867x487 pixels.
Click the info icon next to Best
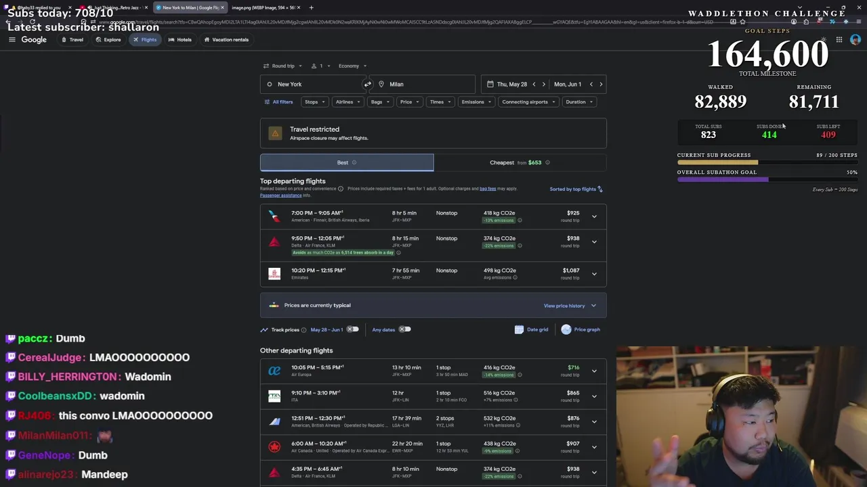[354, 162]
